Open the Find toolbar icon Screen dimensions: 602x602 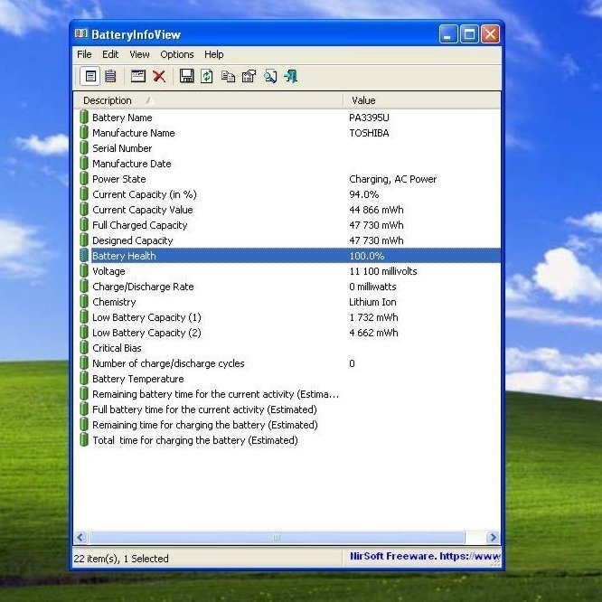tap(270, 76)
